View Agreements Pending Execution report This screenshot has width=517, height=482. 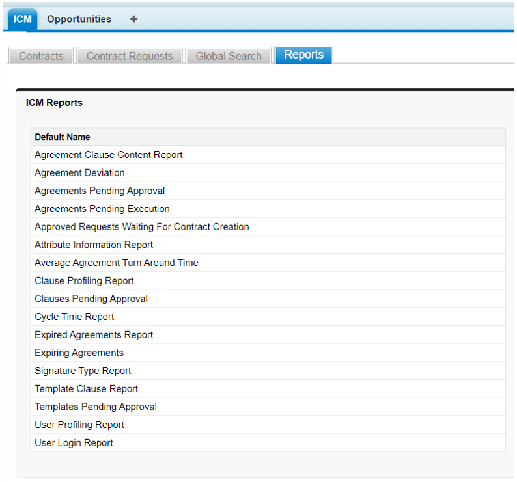[x=102, y=209]
